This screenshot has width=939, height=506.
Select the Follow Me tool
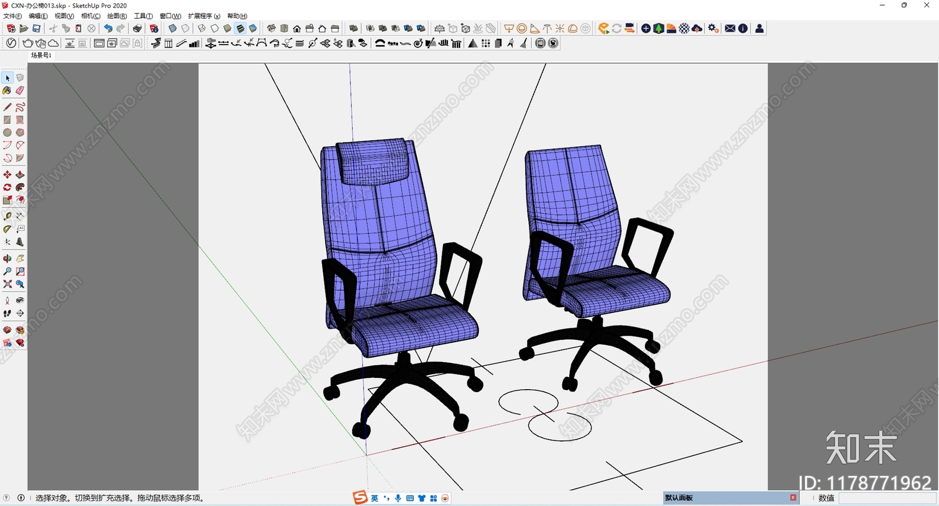pos(20,187)
